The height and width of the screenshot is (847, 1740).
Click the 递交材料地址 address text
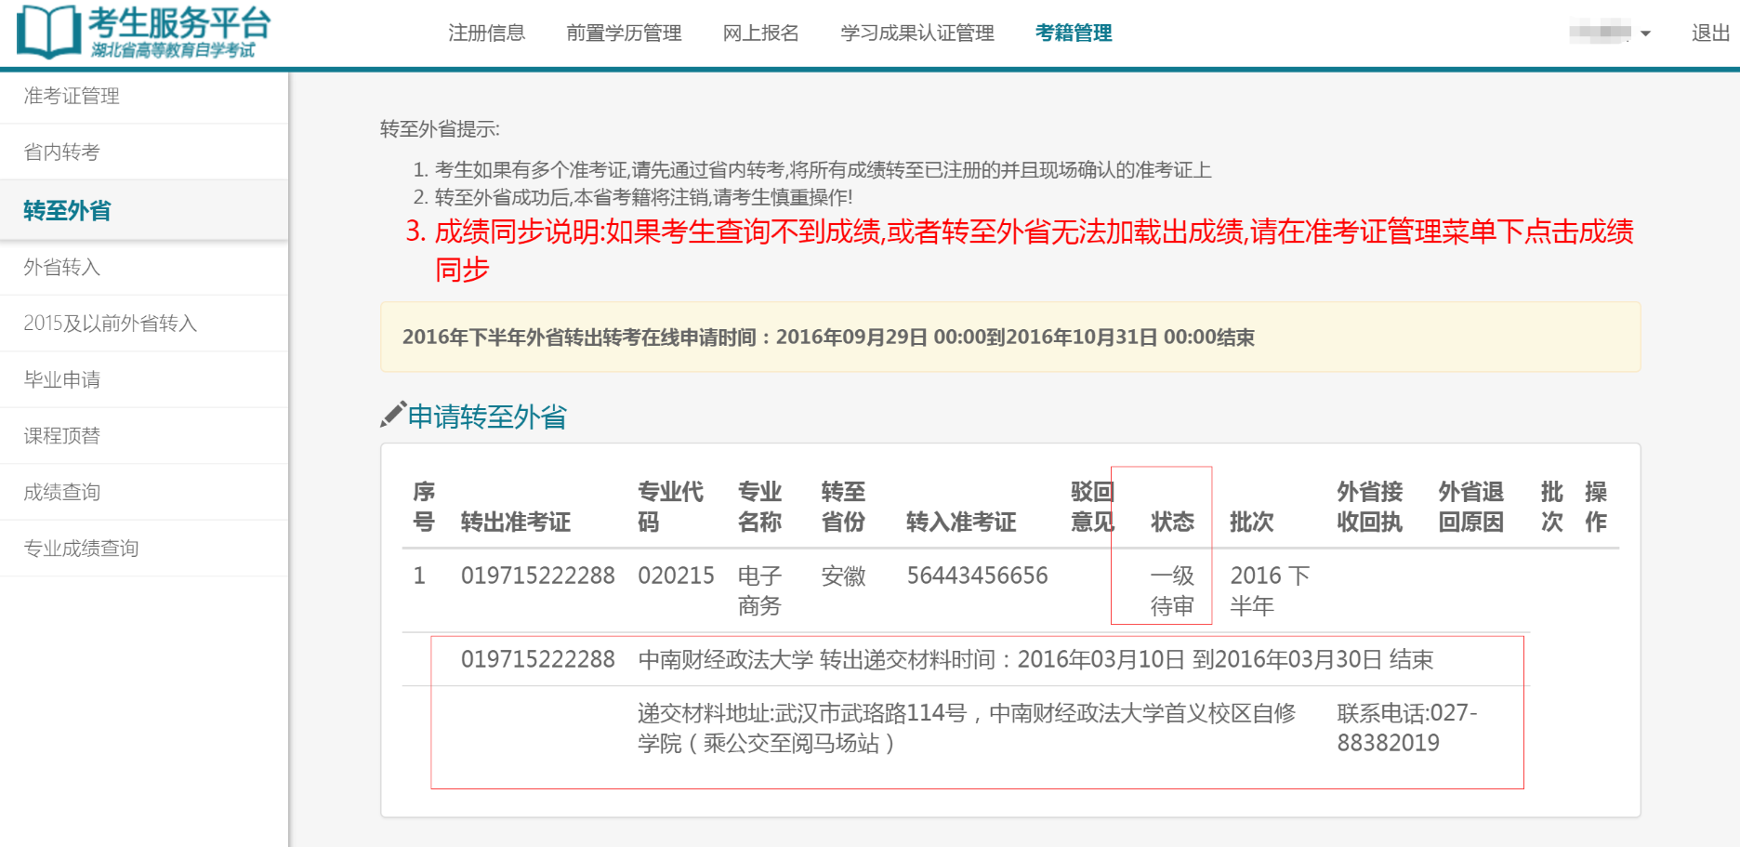[x=967, y=728]
